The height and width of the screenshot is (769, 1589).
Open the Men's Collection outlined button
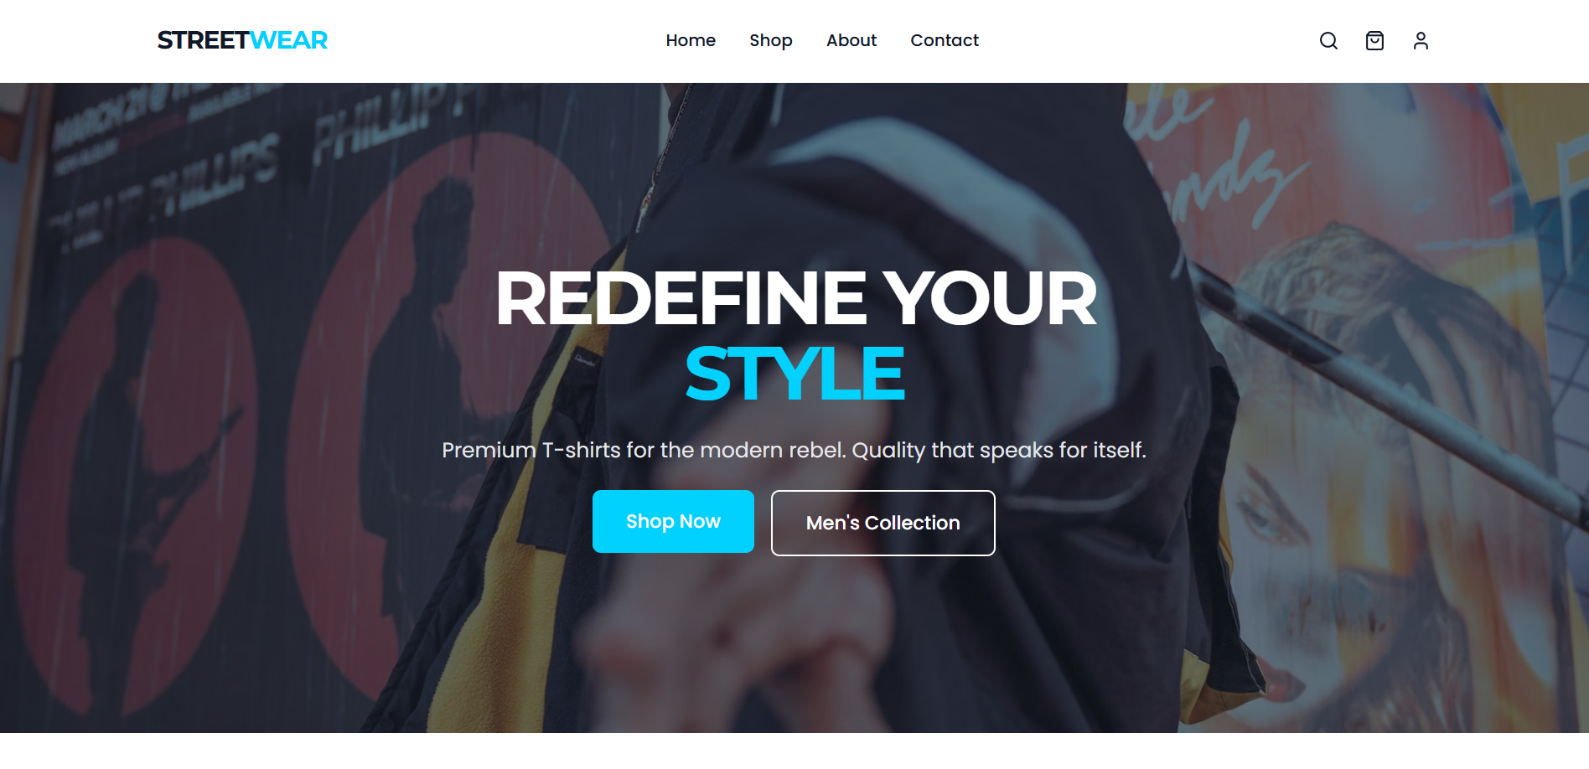(883, 523)
